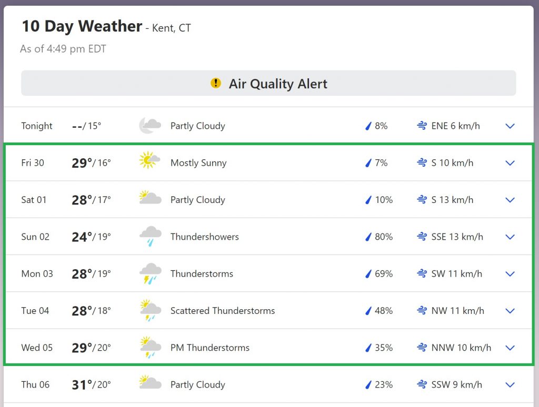Click the raindrop icon next to 80%

[369, 237]
